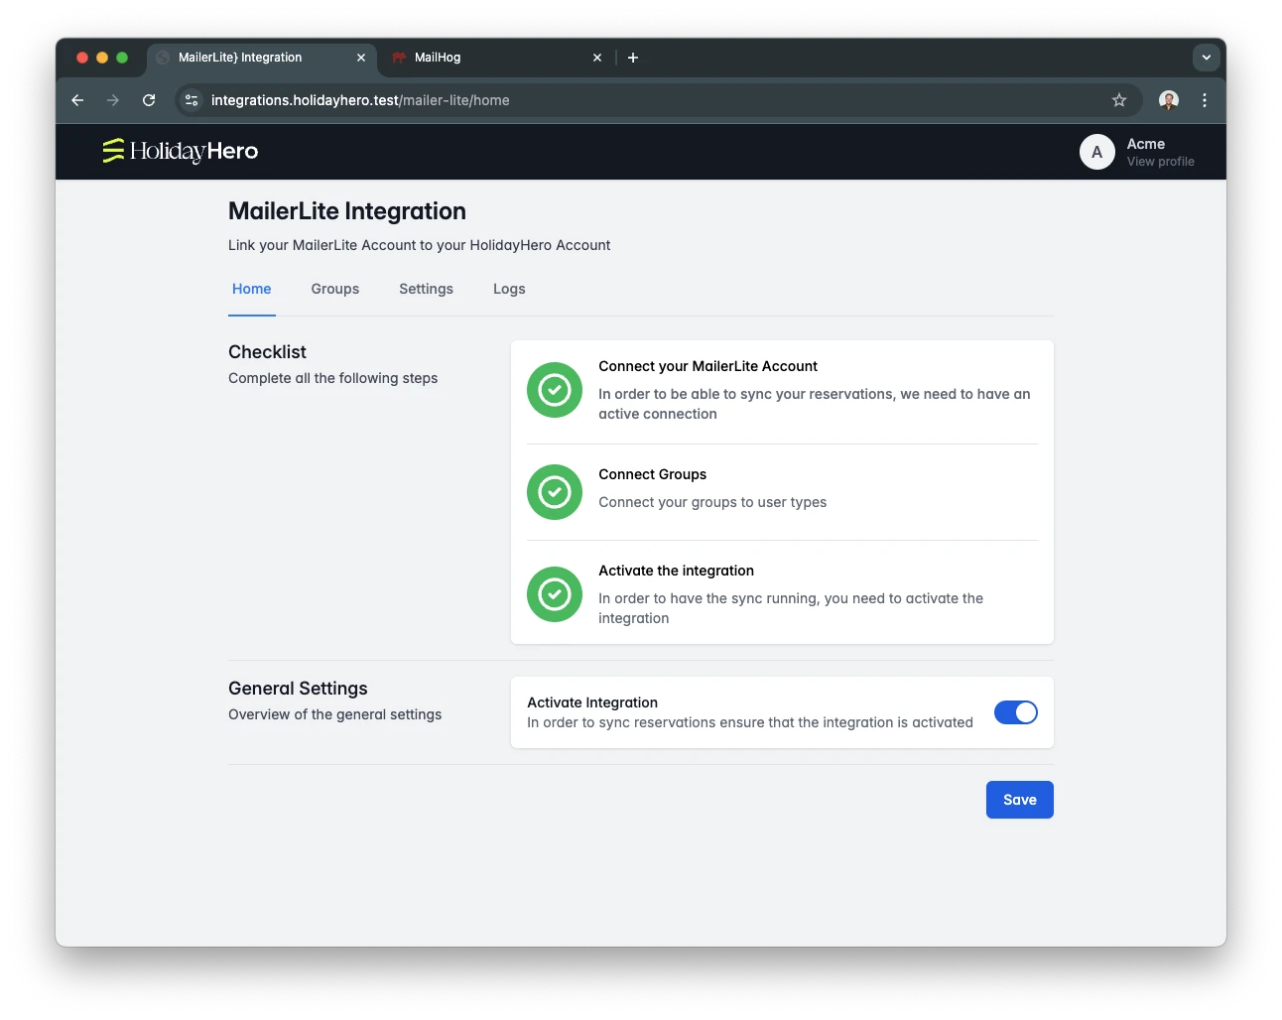Open the View profile link
Screen dimensions: 1282x1020
[x=1160, y=162]
